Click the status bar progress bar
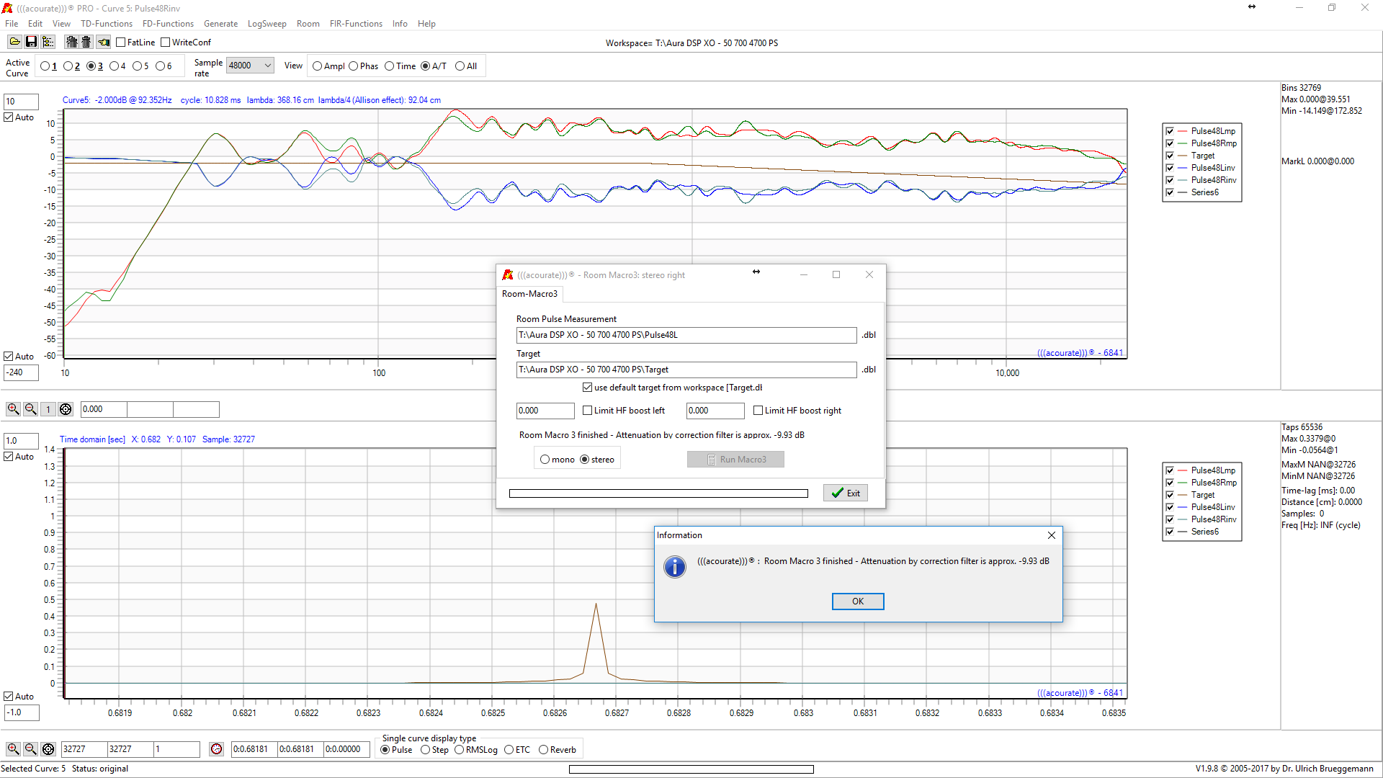This screenshot has width=1383, height=778. [691, 769]
